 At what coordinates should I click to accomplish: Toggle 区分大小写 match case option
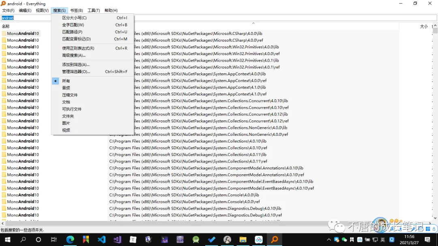[x=92, y=17]
